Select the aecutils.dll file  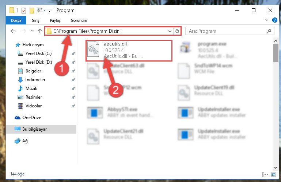tap(129, 51)
